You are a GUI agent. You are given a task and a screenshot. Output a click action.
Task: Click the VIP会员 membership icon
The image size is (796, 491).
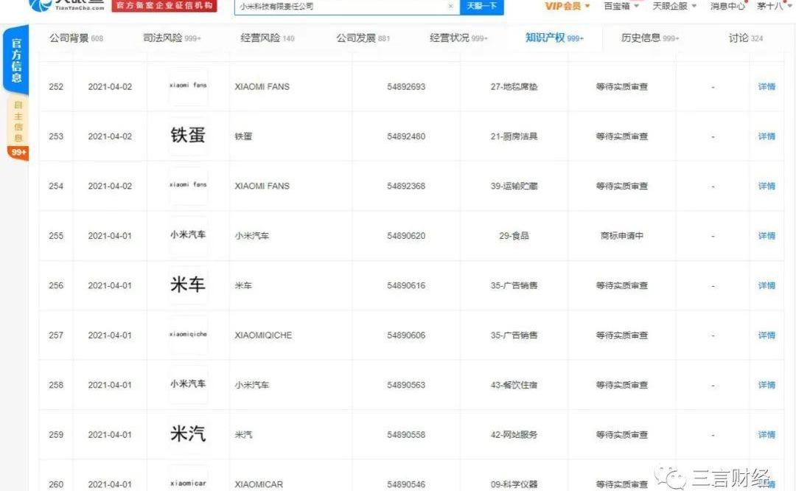[565, 7]
